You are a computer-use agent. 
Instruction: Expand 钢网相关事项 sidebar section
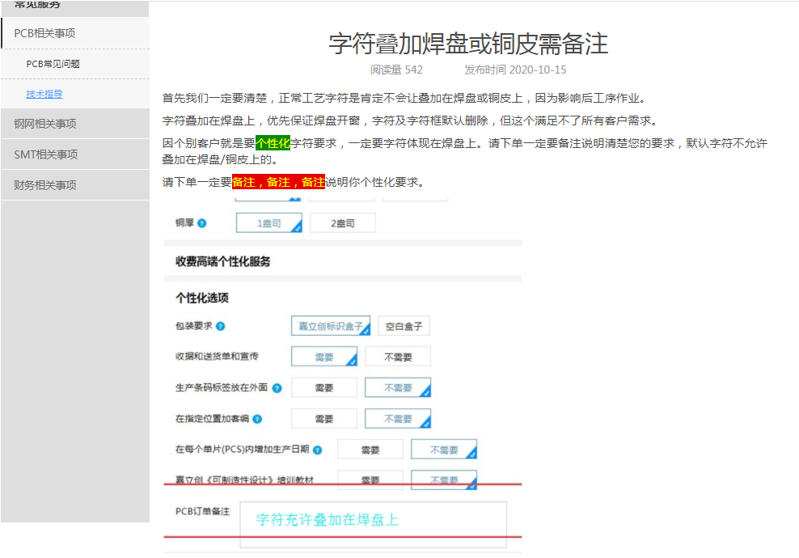click(x=44, y=124)
